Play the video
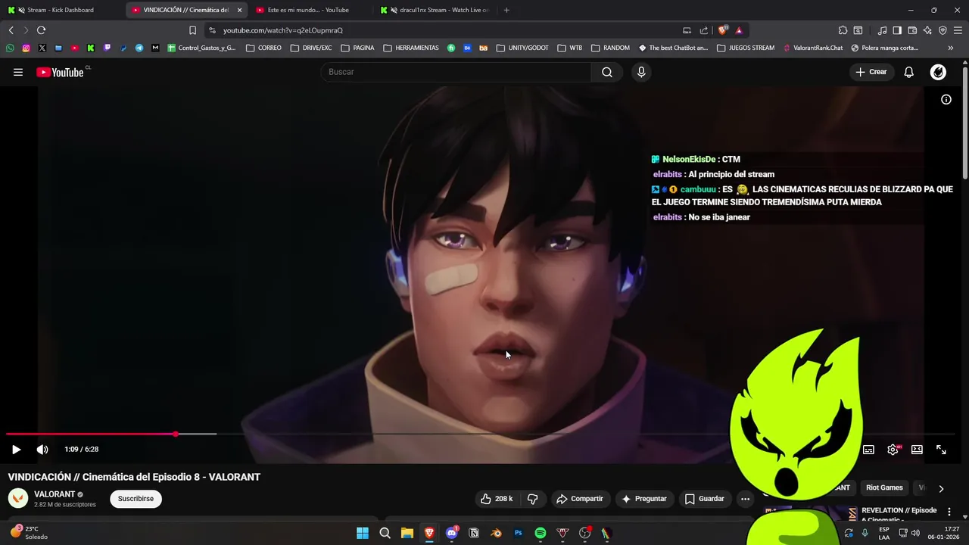The width and height of the screenshot is (969, 545). 16,449
